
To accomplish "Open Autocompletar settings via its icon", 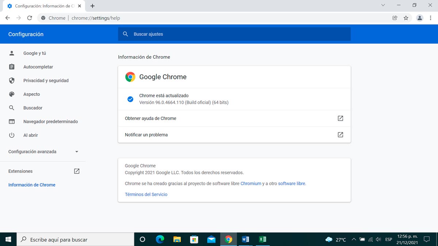I will pos(11,67).
